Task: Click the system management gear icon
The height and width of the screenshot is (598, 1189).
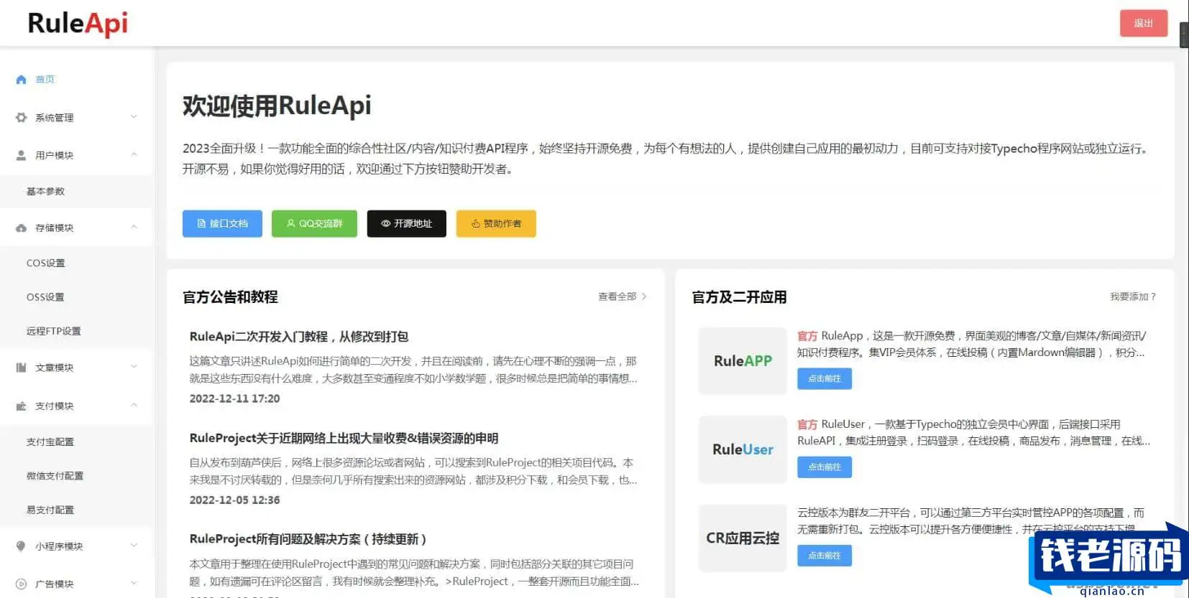Action: coord(21,117)
